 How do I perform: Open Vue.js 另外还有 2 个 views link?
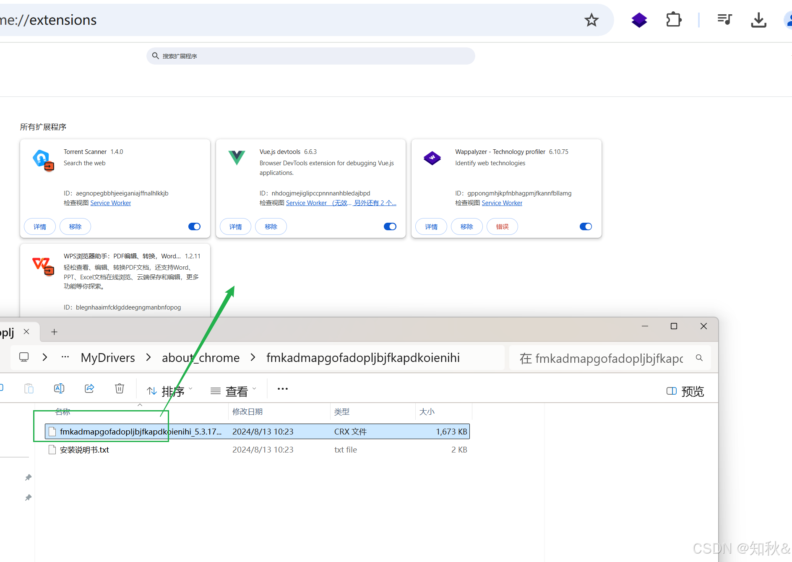pos(375,203)
